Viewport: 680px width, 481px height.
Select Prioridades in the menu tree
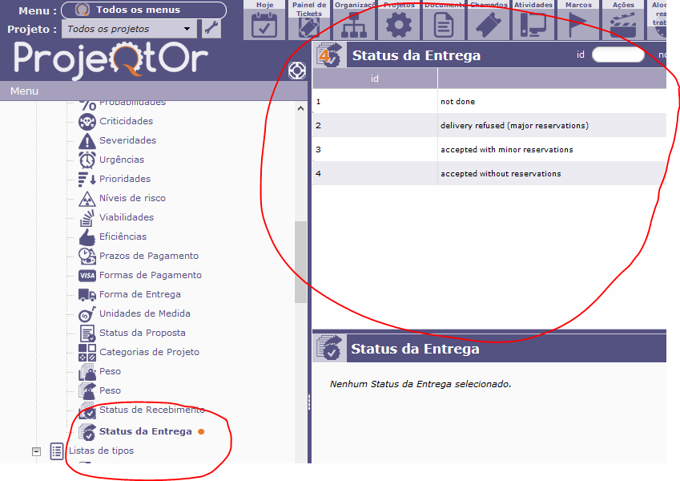click(125, 179)
